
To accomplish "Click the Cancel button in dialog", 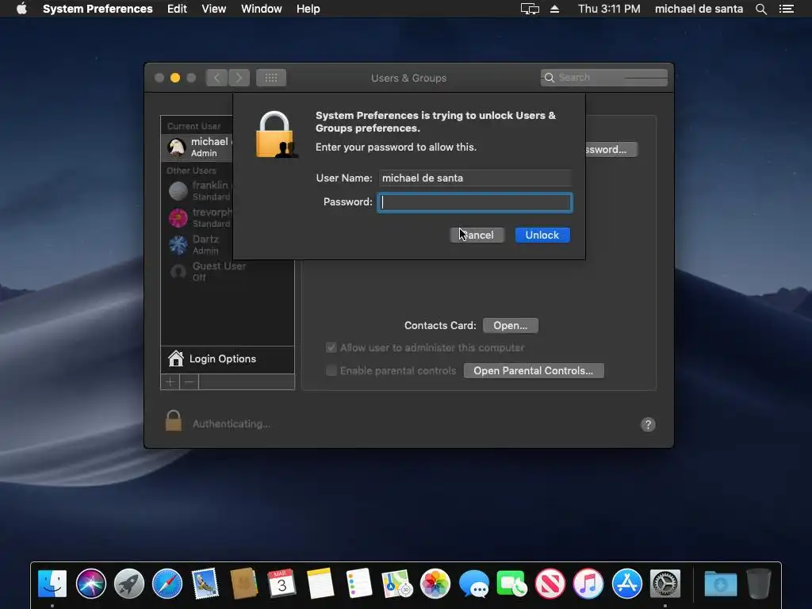I will 477,235.
